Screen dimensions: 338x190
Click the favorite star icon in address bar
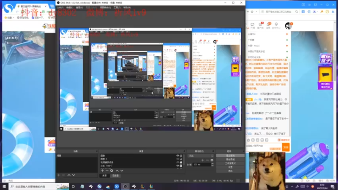click(x=252, y=12)
